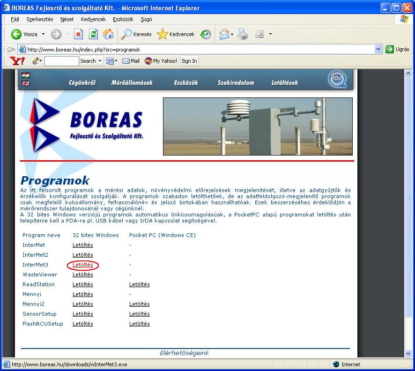Screen dimensions: 415x371
Task: Click the mail envelope toolbar icon
Action: pos(224,34)
